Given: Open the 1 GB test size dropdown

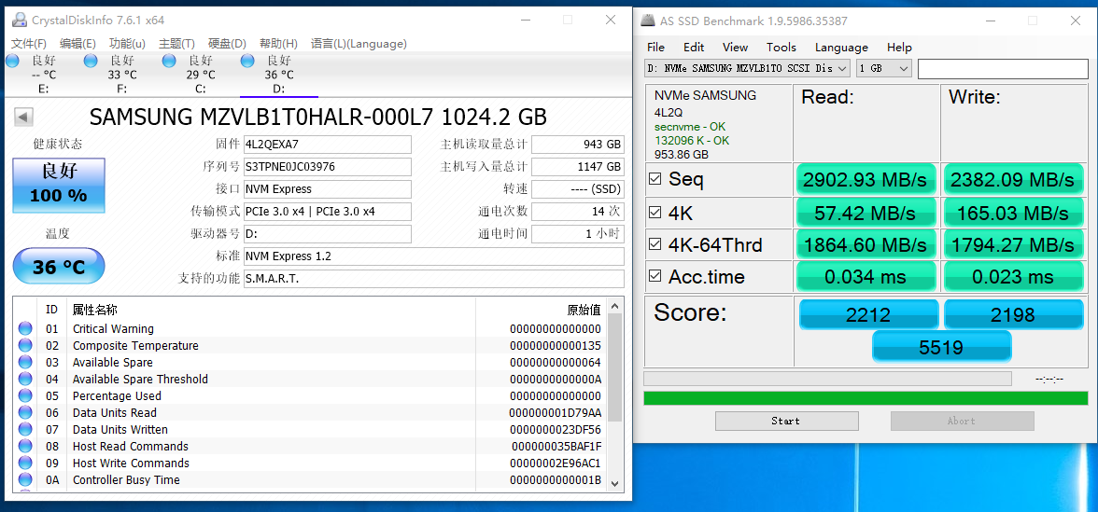Looking at the screenshot, I should click(883, 69).
